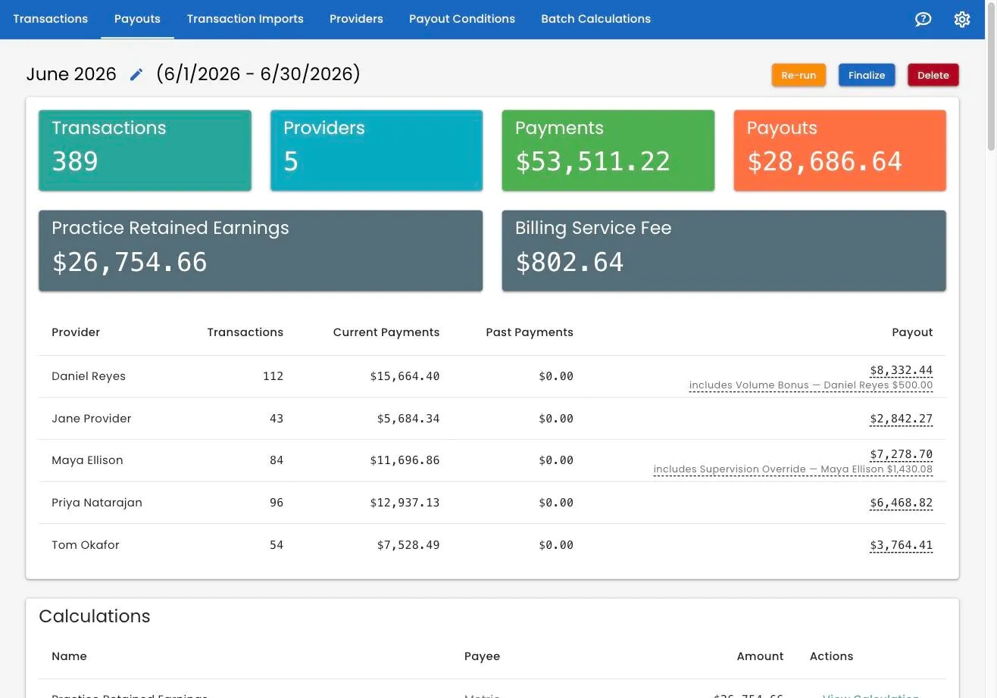Open the Batch Calculations tab
This screenshot has height=698, width=997.
pyautogui.click(x=595, y=19)
